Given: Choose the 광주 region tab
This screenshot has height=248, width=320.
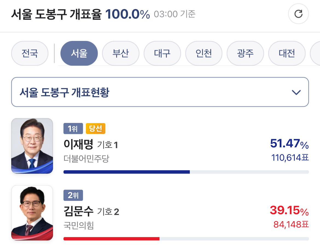Looking at the screenshot, I should 245,53.
